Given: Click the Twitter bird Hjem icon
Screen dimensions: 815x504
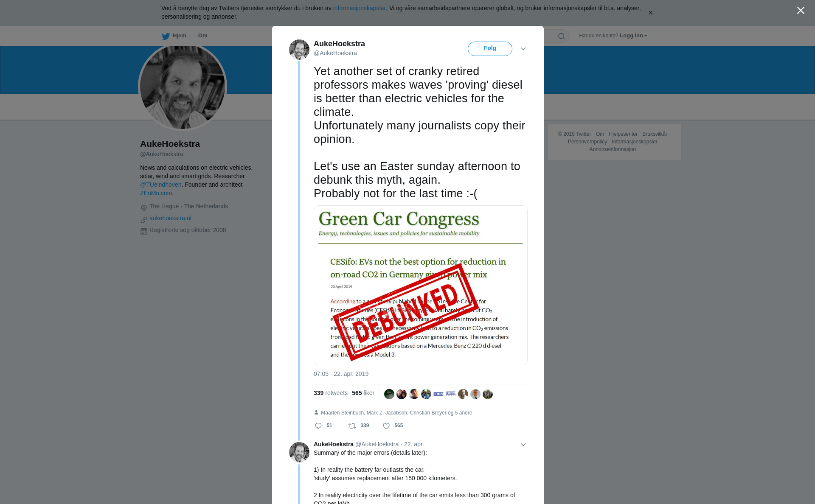Looking at the screenshot, I should pyautogui.click(x=166, y=36).
